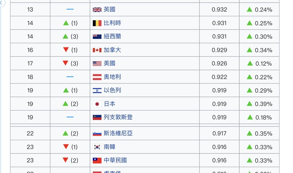Click the United Kingdom flag icon
The width and height of the screenshot is (293, 173).
pos(97,9)
